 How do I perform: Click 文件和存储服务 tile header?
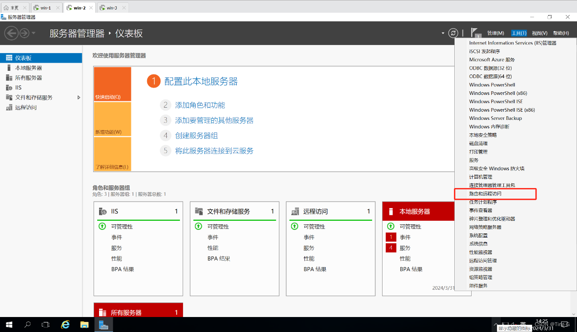point(234,211)
